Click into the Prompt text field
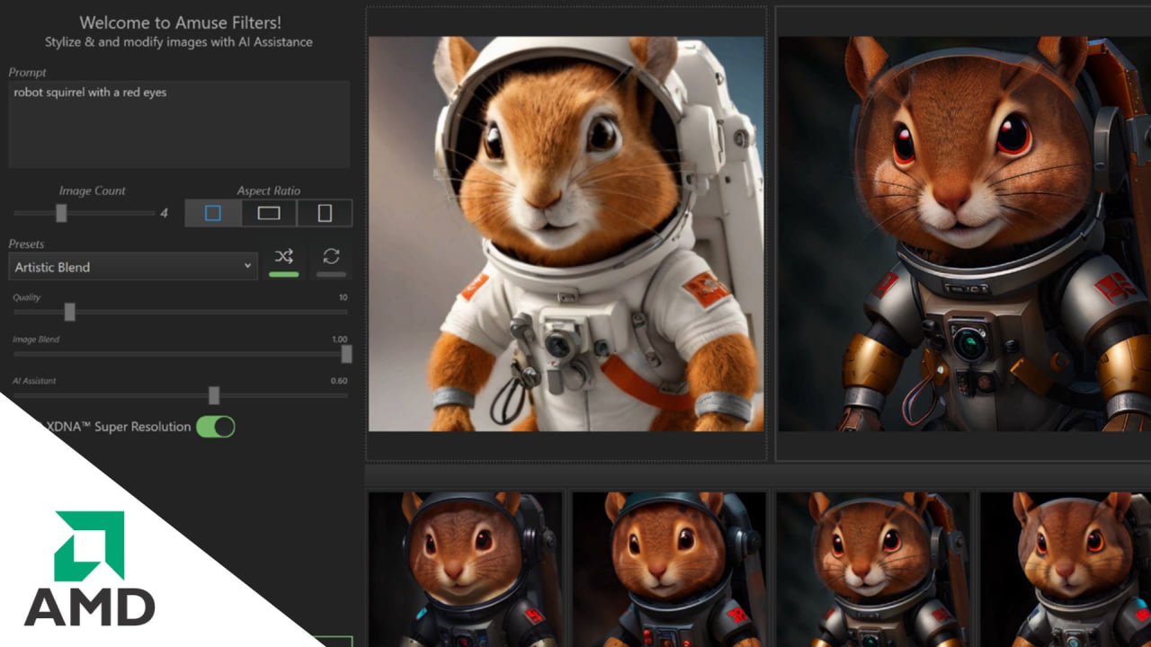The image size is (1151, 647). (x=179, y=124)
